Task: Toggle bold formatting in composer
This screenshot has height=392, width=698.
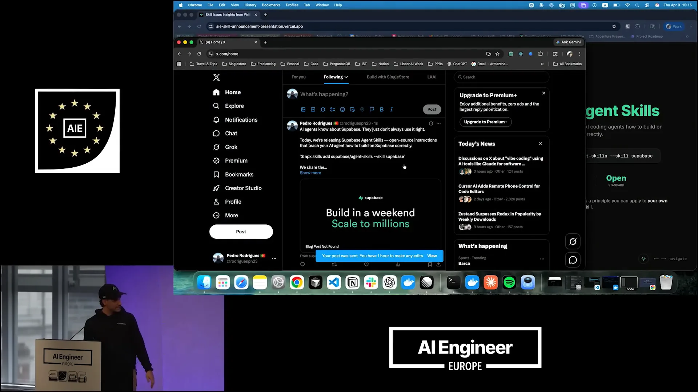Action: (382, 109)
